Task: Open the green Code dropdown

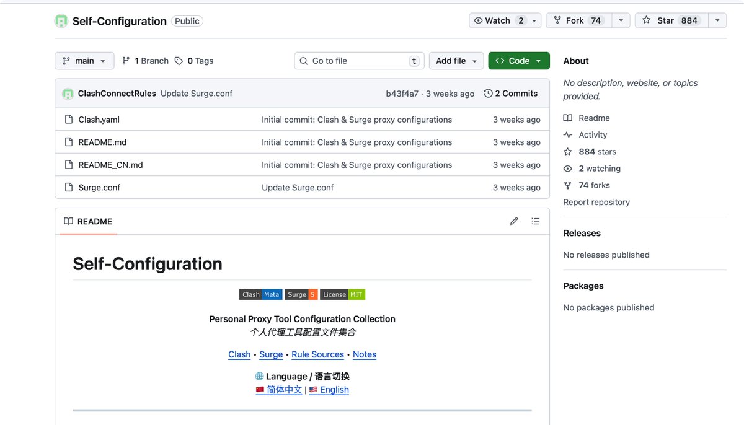Action: (x=519, y=61)
